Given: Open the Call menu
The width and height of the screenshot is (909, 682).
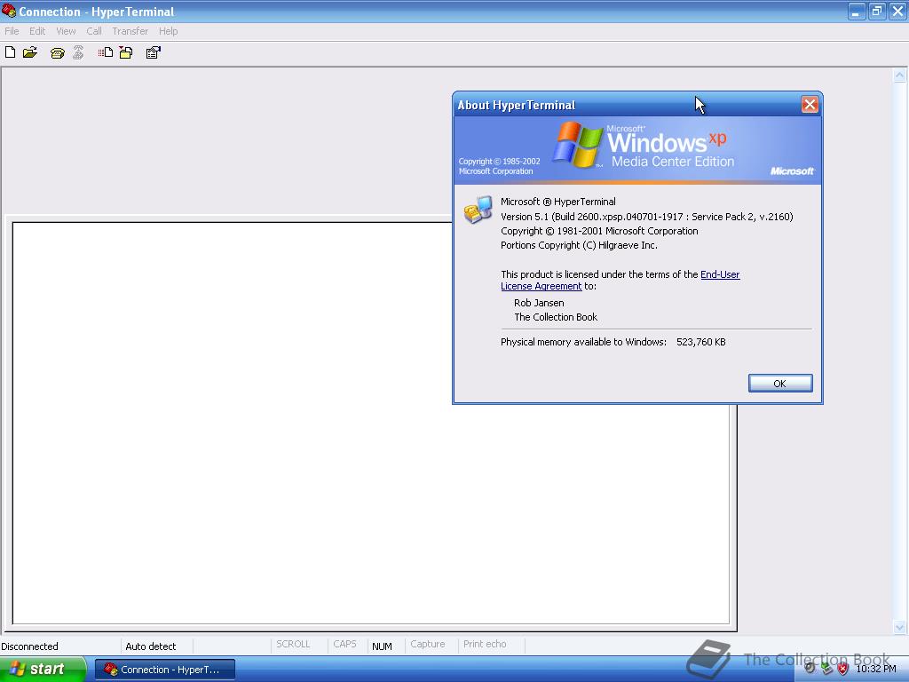Looking at the screenshot, I should pos(94,31).
